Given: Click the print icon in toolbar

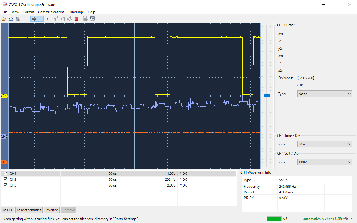Looking at the screenshot, I should coord(11,19).
